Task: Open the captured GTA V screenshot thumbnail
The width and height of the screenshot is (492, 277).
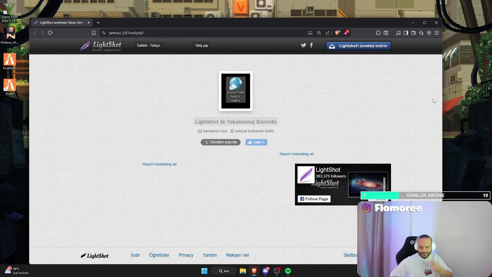Action: tap(236, 91)
